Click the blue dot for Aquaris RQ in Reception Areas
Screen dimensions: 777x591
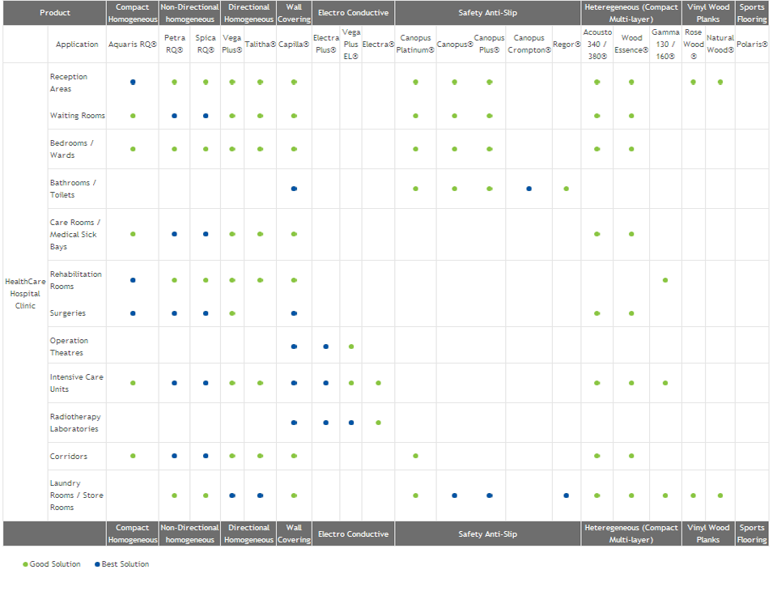(133, 83)
